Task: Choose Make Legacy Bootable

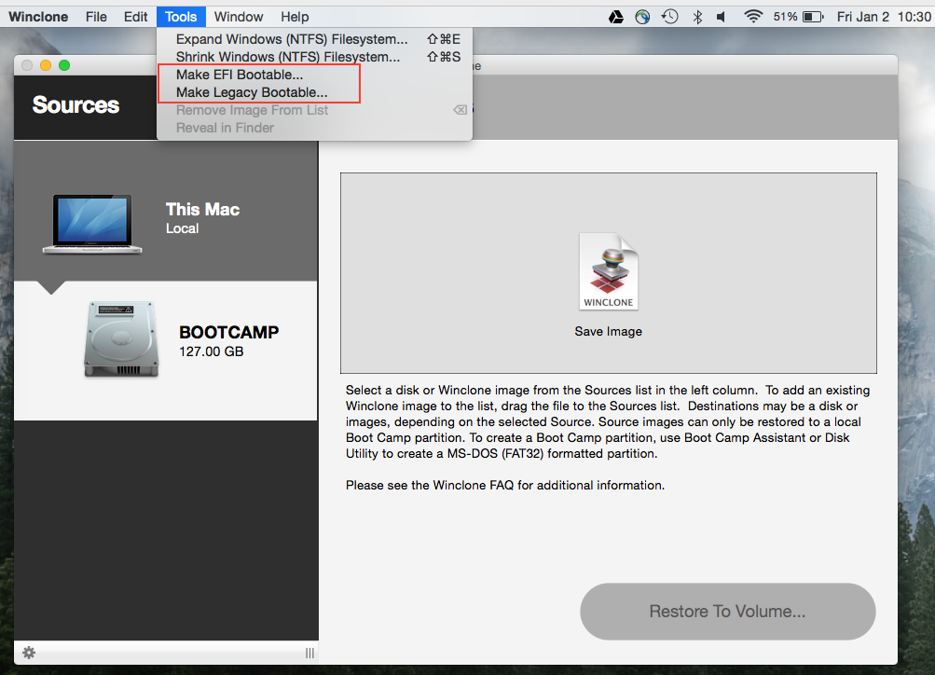Action: pyautogui.click(x=315, y=92)
